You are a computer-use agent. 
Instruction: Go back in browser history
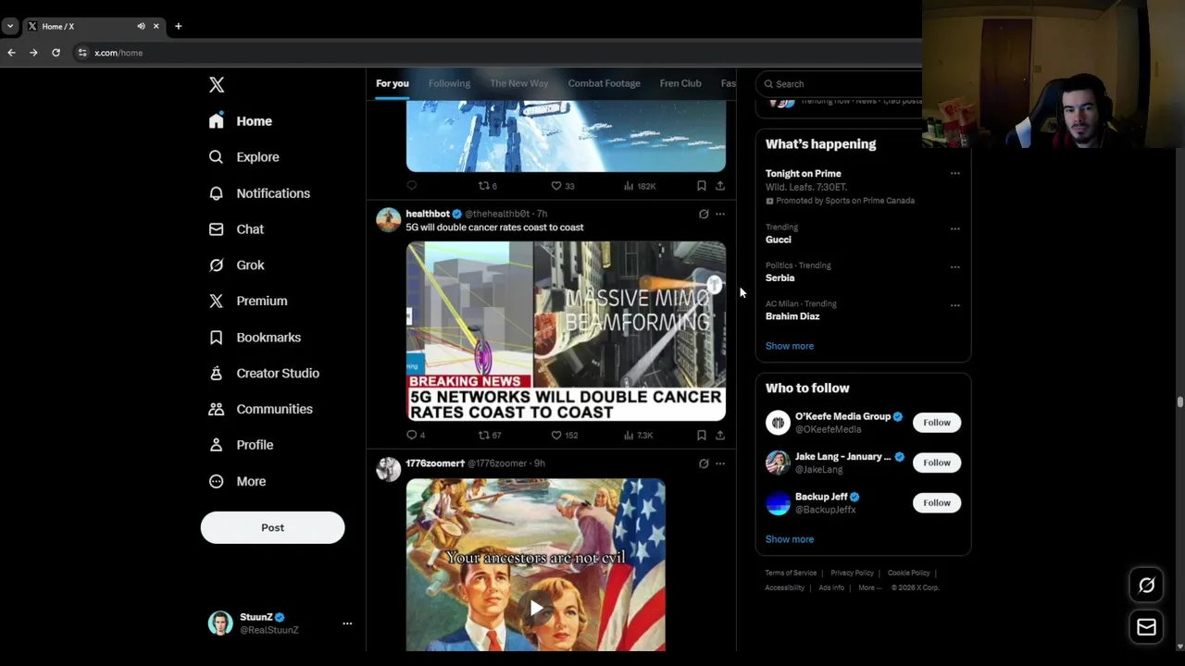[x=11, y=53]
